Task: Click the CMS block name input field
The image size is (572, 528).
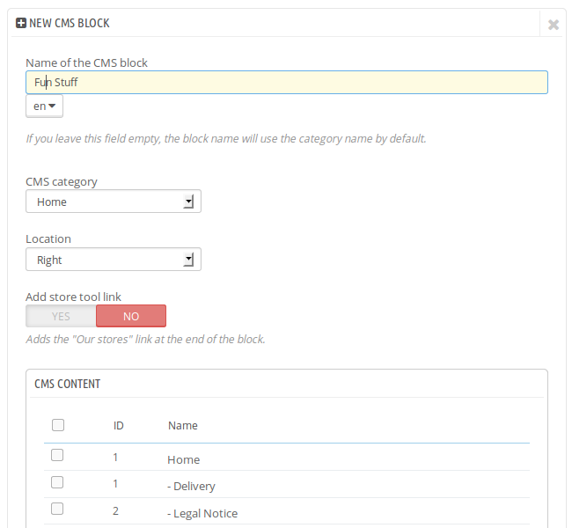Action: coord(287,83)
